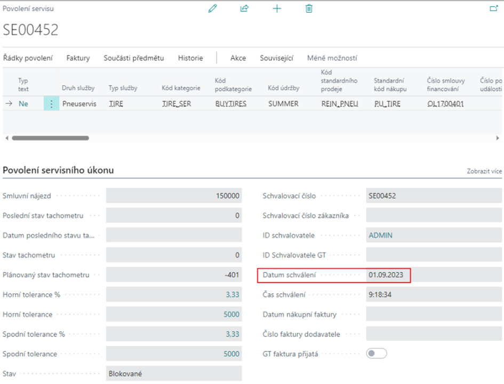Viewport: 504px width, 384px height.
Task: Click the share icon in header
Action: tap(244, 9)
